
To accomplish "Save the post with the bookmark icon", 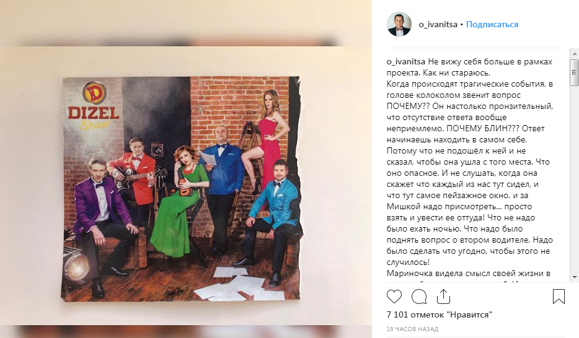I will point(559,297).
